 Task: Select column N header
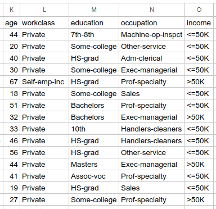pos(152,10)
